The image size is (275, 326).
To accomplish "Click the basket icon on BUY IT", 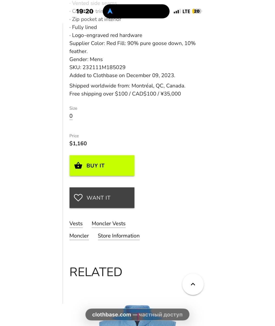I will [78, 166].
